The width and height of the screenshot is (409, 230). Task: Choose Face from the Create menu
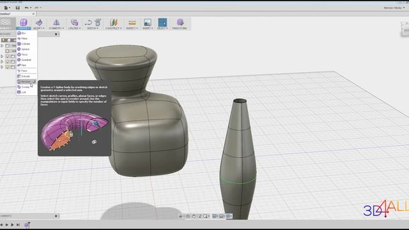(x=26, y=71)
